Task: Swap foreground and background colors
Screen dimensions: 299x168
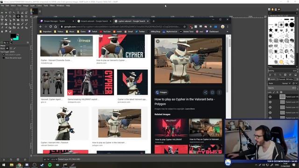Action: [x=18, y=35]
